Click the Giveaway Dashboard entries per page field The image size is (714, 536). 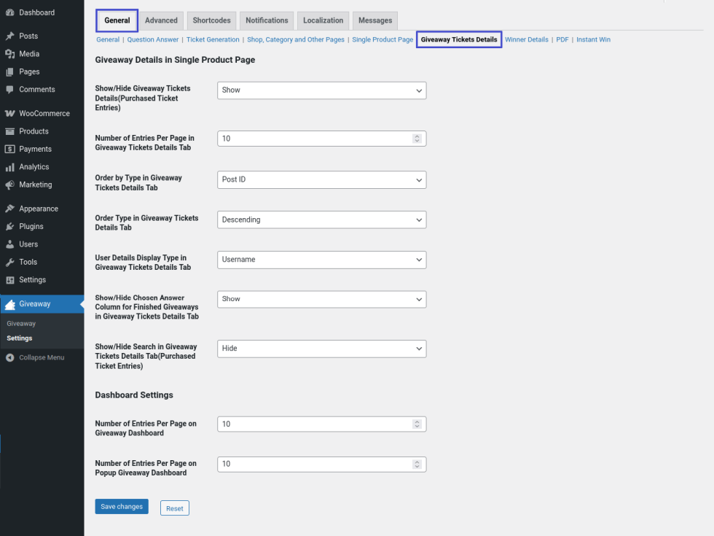tap(315, 424)
